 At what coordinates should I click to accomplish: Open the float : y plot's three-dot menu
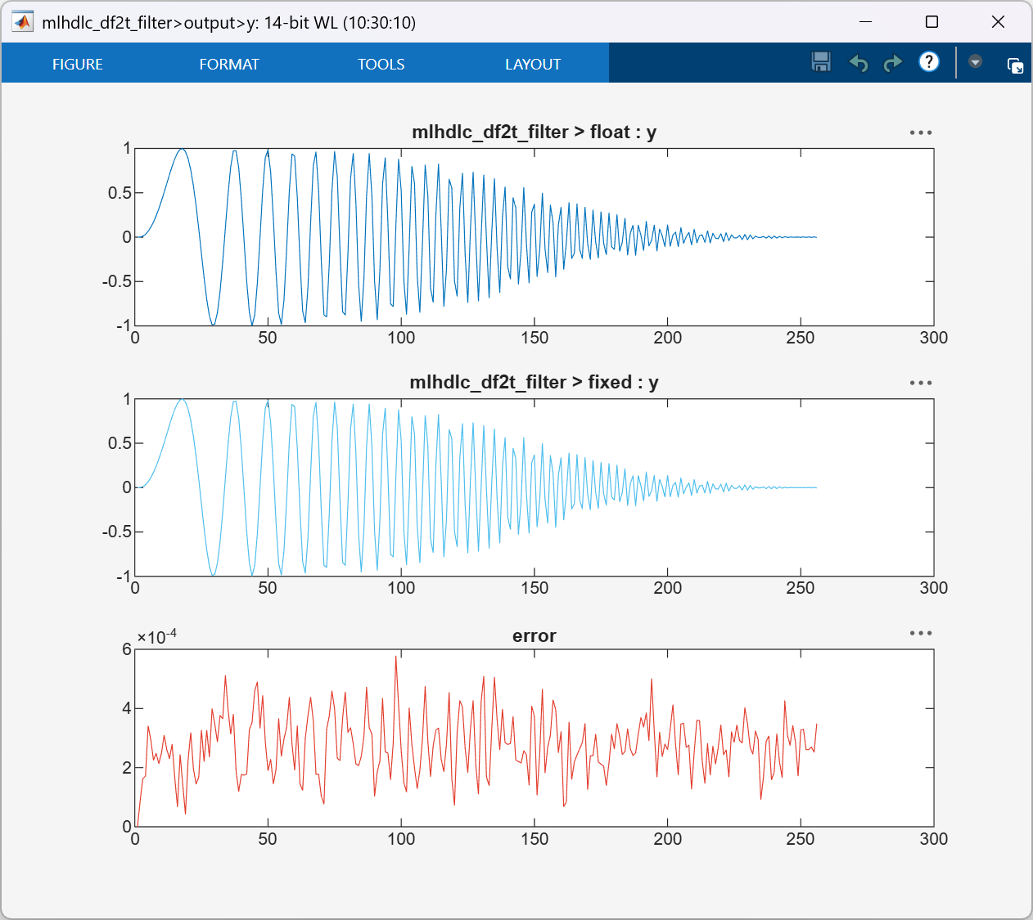(921, 132)
